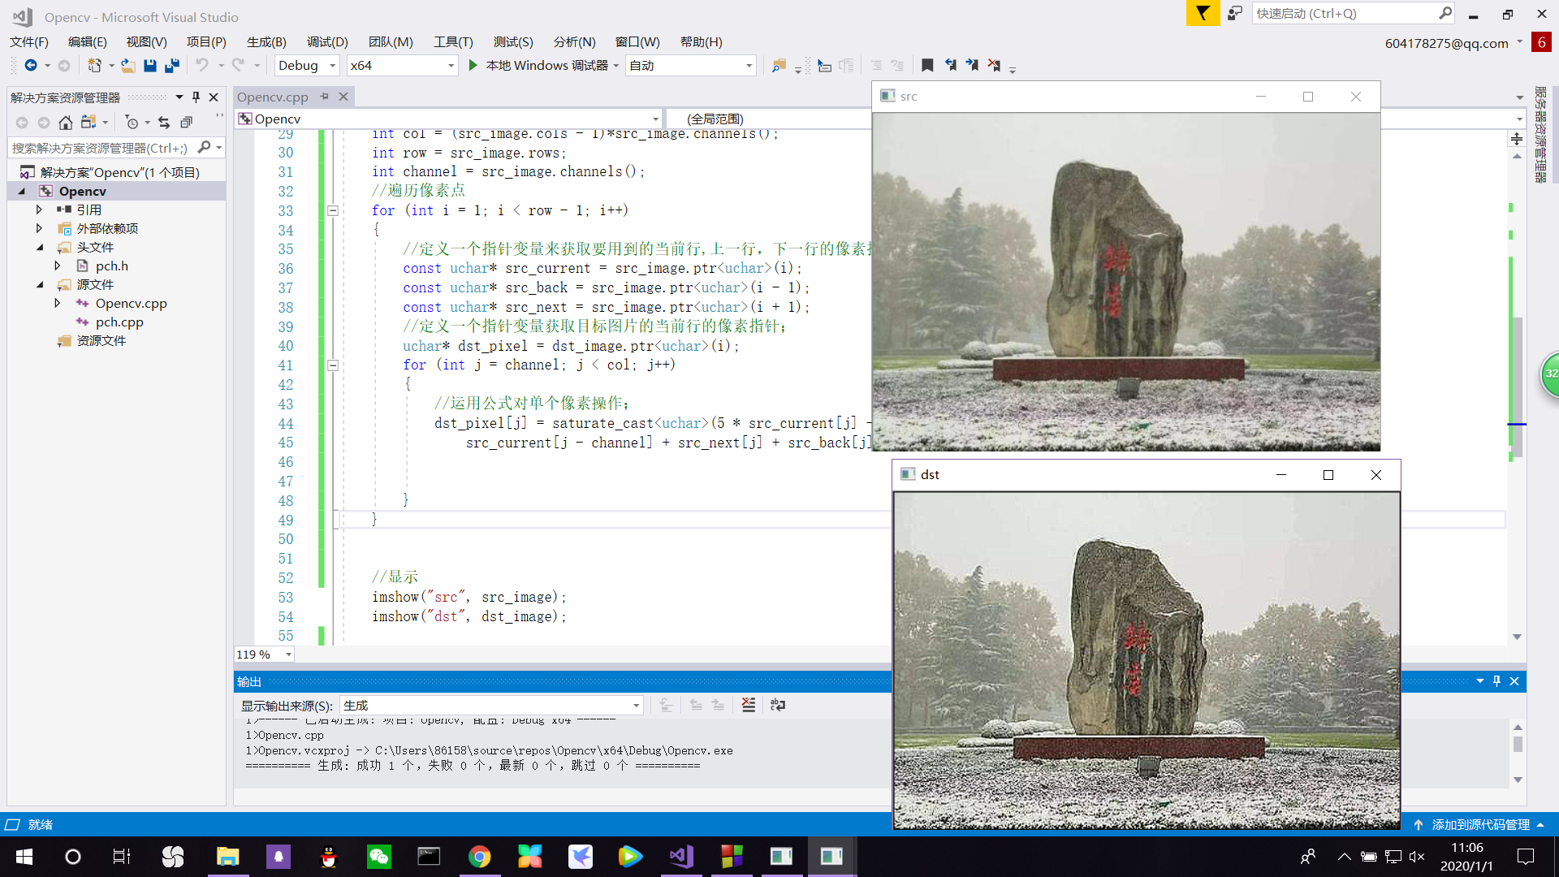Click the Open File folder icon

[x=127, y=66]
